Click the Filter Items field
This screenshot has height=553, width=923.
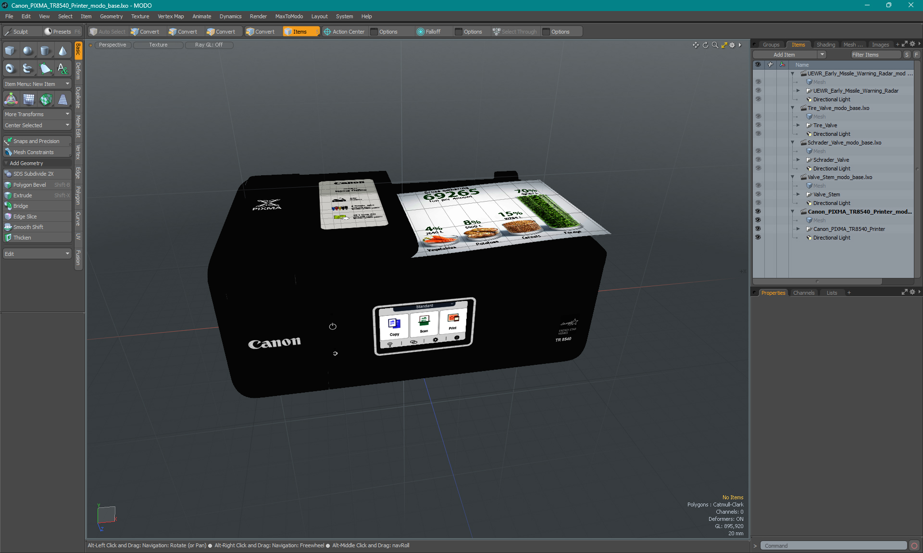(875, 55)
